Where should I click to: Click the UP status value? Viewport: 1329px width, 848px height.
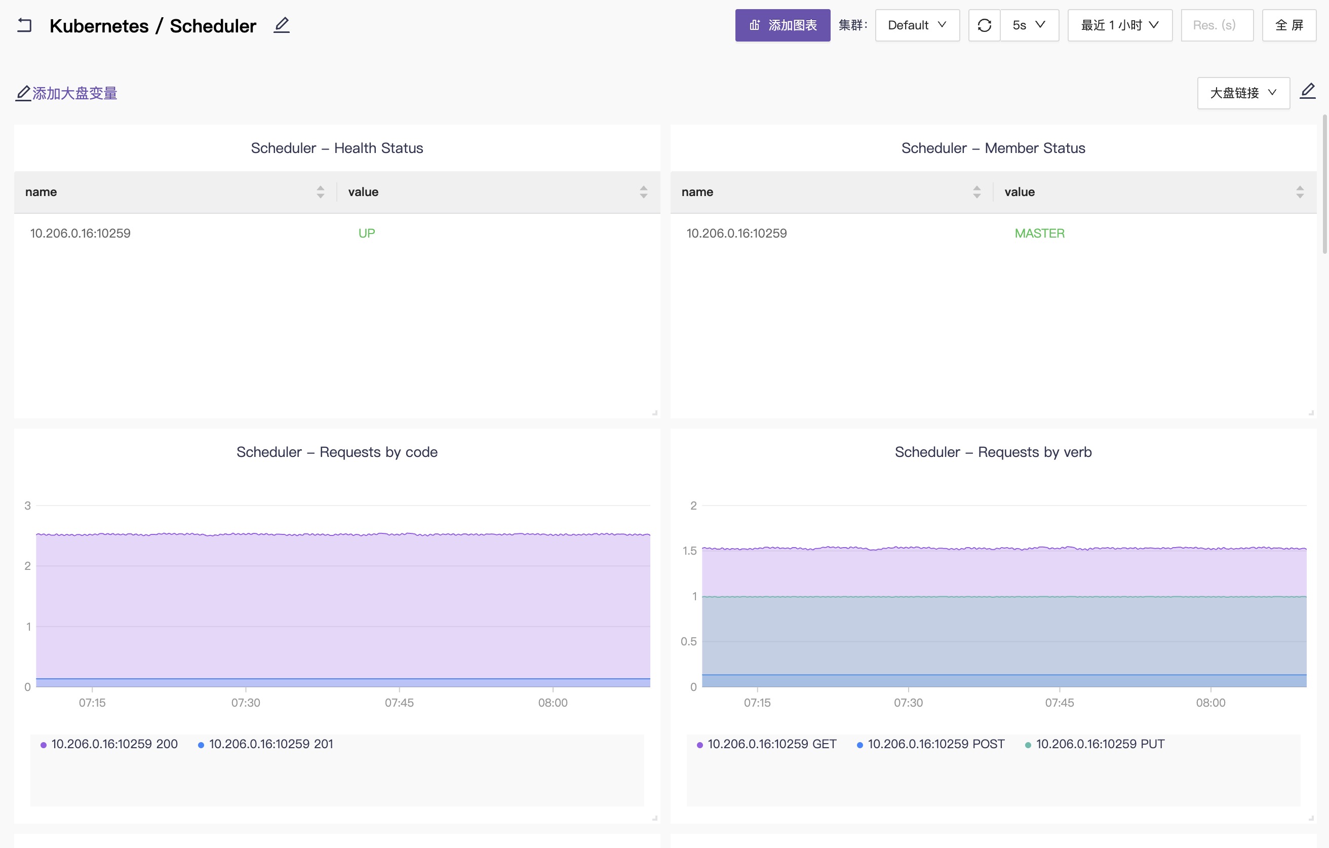pos(367,233)
